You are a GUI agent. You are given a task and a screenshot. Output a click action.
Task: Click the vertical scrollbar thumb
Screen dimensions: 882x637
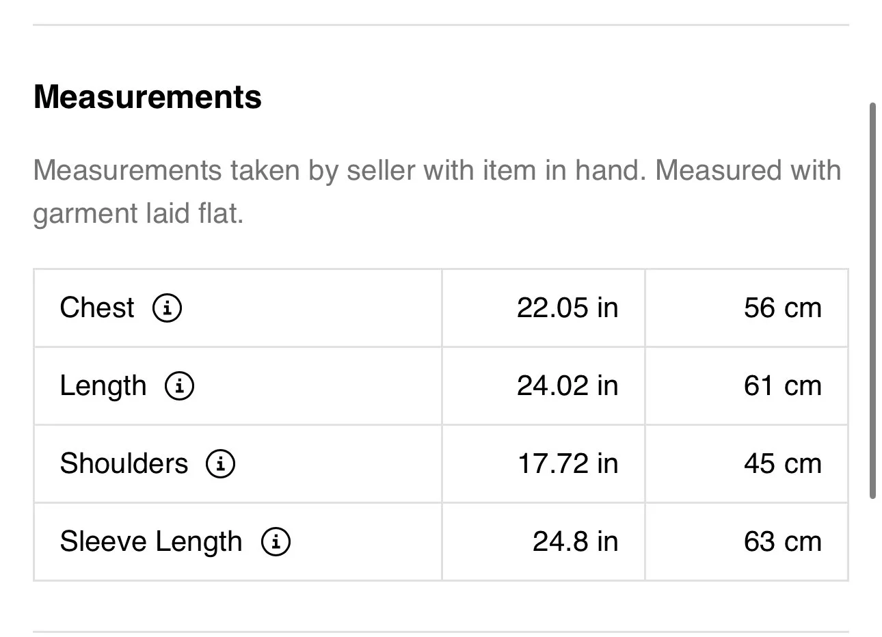872,301
